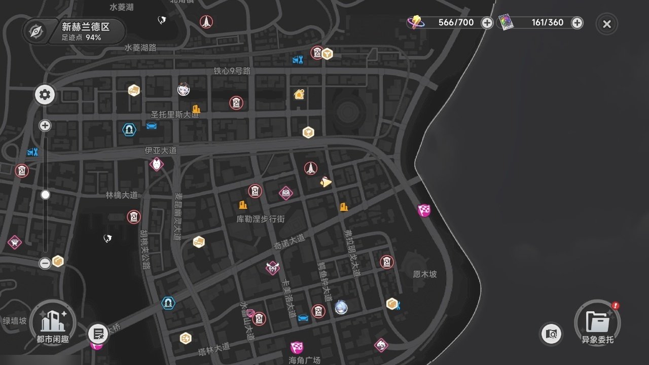The height and width of the screenshot is (365, 649).
Task: Click the 库勒涅步行街 label
Action: pos(261,219)
